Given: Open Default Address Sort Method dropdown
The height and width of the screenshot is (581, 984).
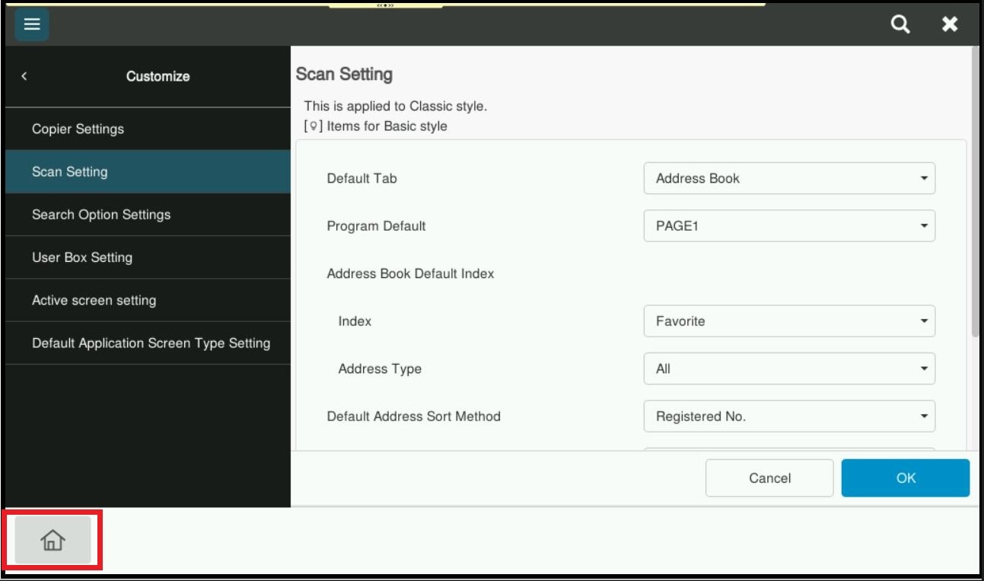Looking at the screenshot, I should pyautogui.click(x=788, y=417).
